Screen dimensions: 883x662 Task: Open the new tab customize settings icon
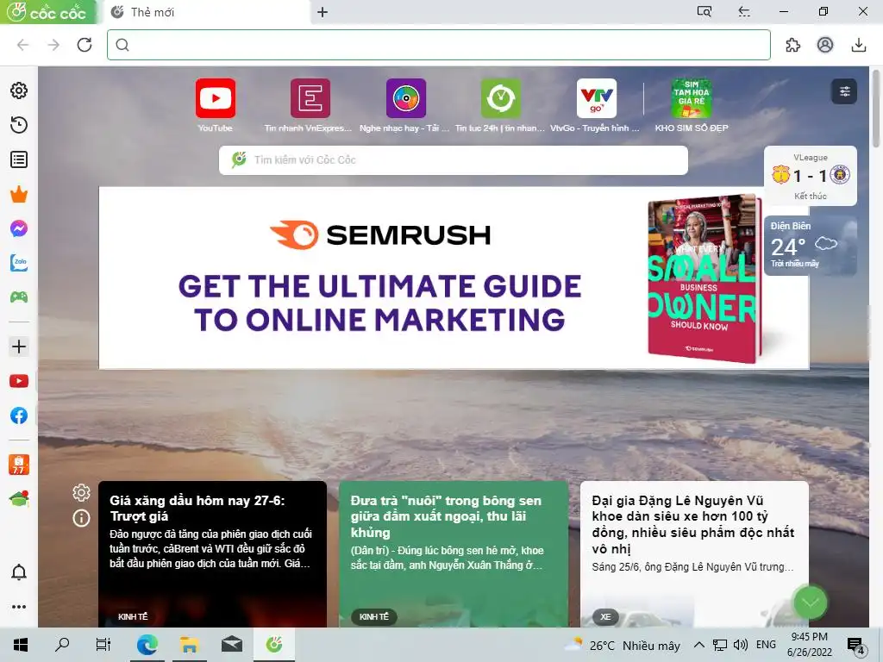click(845, 91)
